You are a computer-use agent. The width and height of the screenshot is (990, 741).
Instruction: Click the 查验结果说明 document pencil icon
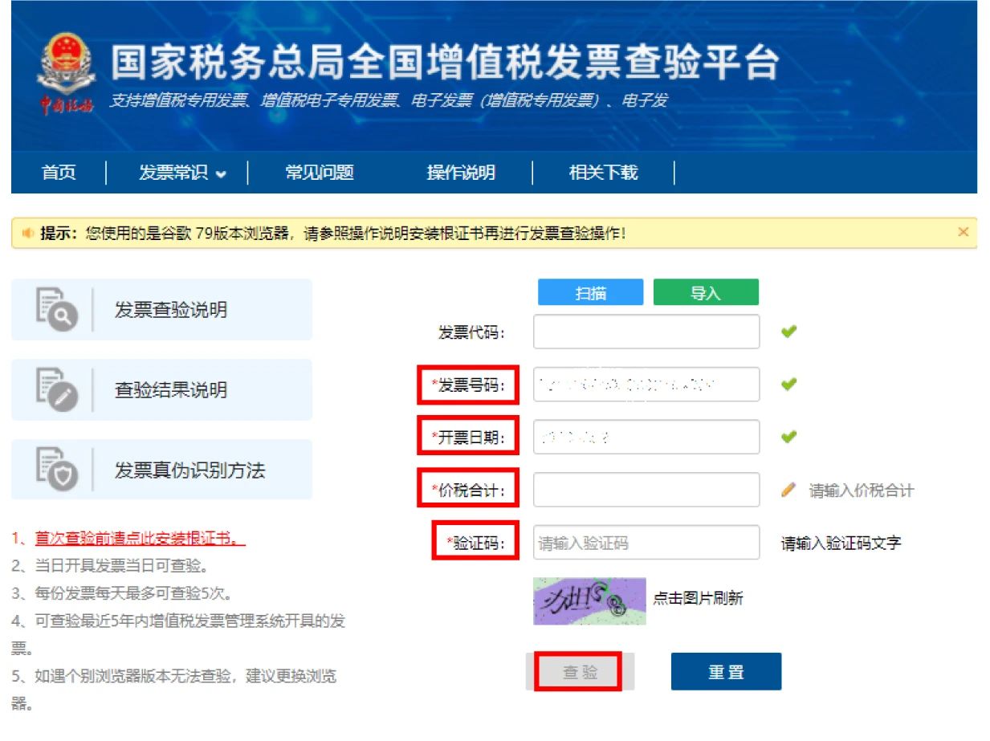click(57, 390)
